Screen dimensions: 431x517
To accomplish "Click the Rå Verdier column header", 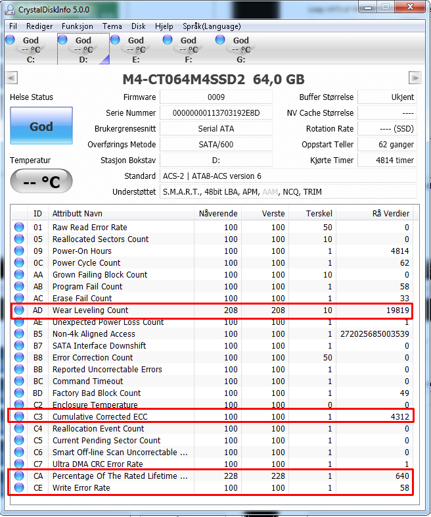I will [374, 214].
